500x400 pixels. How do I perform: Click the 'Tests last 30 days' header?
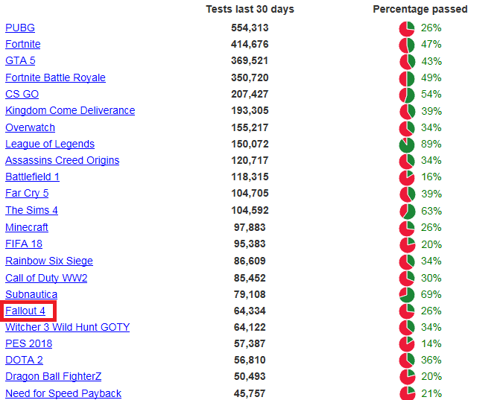[250, 9]
